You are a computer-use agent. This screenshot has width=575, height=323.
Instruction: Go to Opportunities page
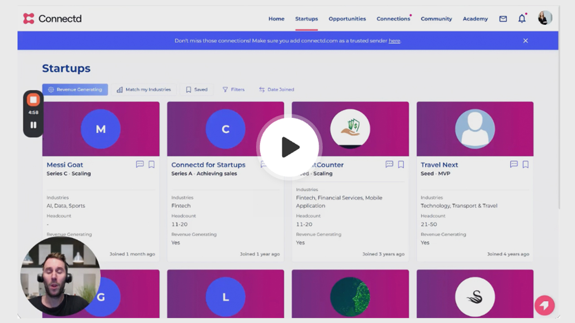[347, 19]
